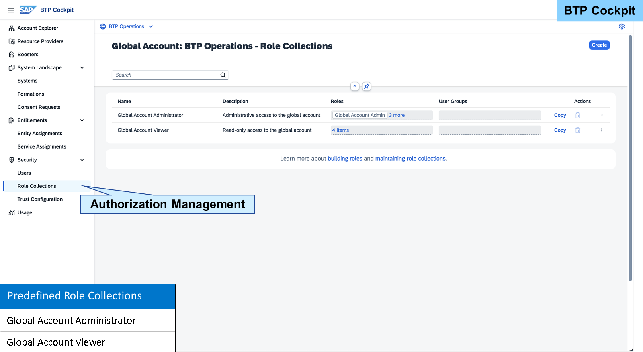The image size is (643, 352).
Task: Click the Administrative access description text
Action: click(x=272, y=115)
